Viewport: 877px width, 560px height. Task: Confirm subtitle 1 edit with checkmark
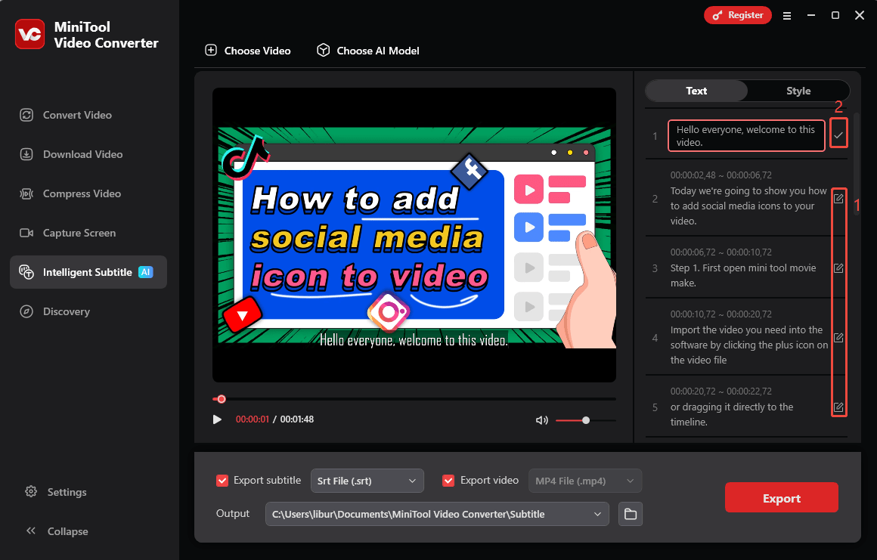[x=838, y=135]
